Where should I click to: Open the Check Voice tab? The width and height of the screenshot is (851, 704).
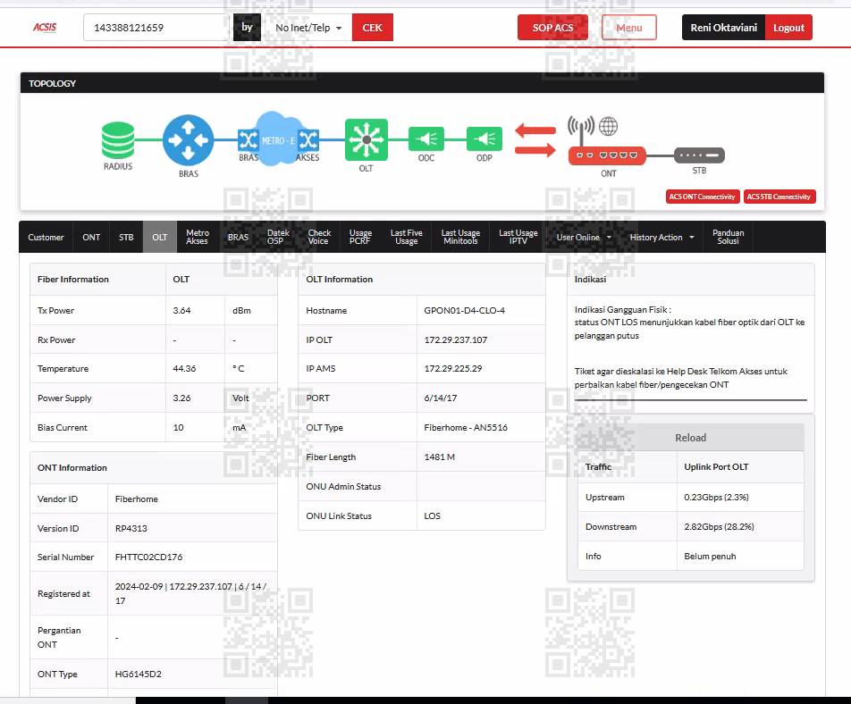pos(319,237)
